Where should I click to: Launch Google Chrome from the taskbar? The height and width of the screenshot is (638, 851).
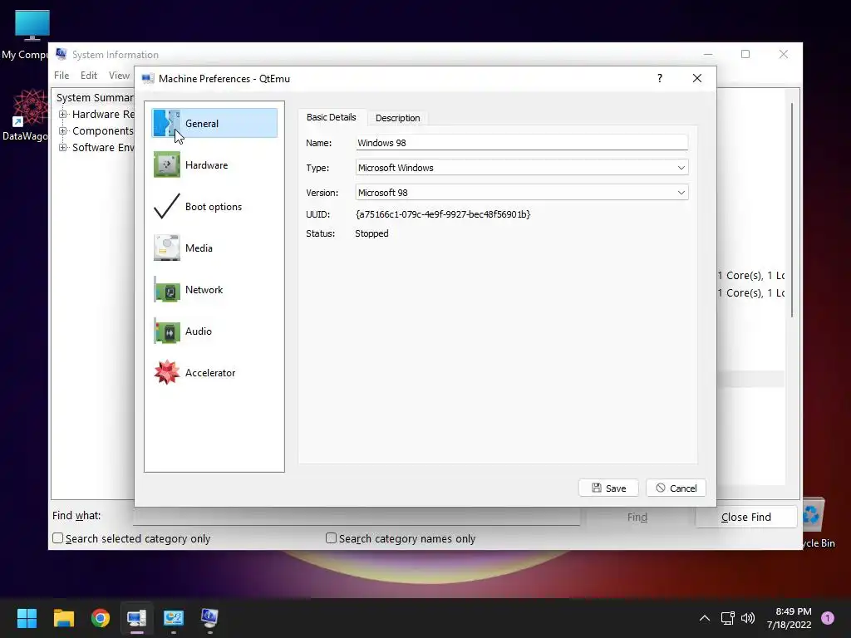click(x=101, y=617)
